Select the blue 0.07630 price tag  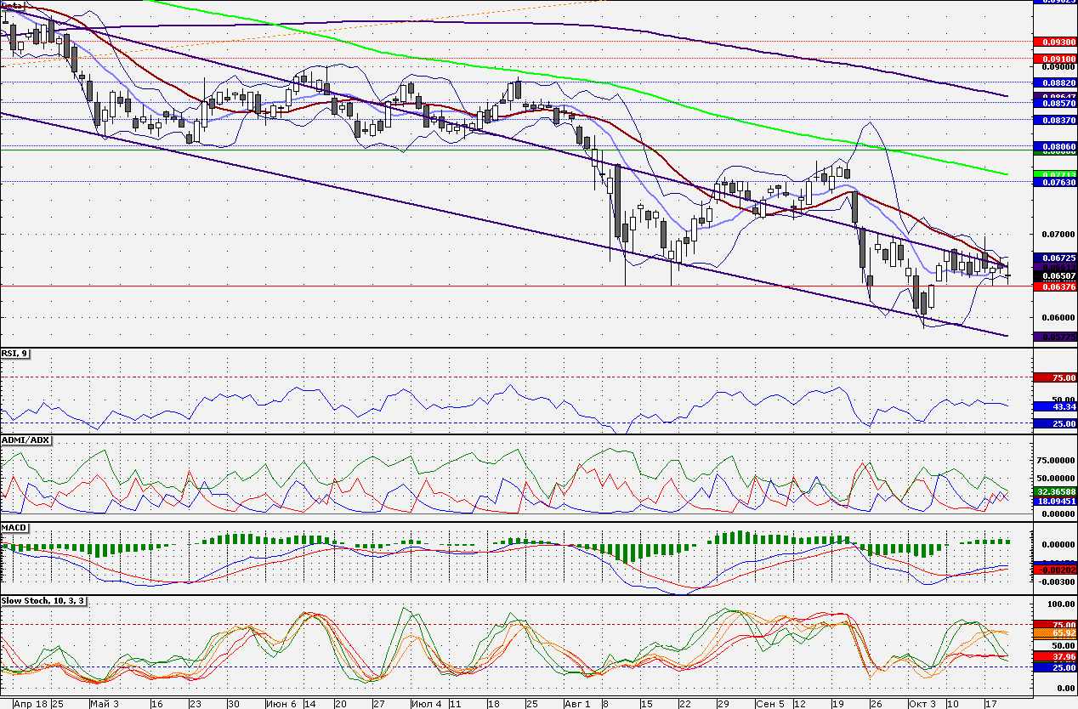[x=1055, y=182]
